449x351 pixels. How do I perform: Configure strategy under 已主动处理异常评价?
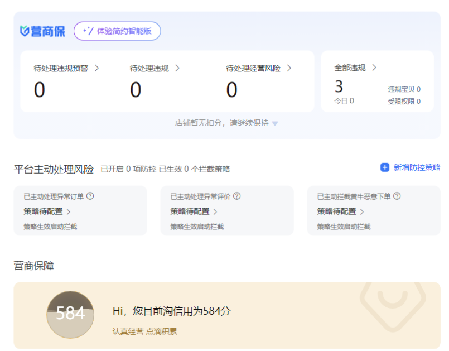click(x=194, y=211)
